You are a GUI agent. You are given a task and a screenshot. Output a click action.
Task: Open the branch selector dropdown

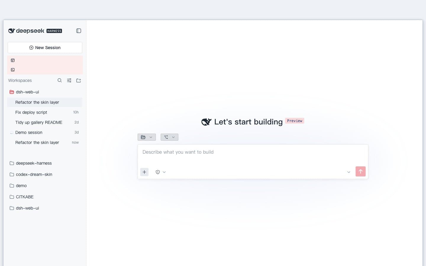click(x=170, y=137)
